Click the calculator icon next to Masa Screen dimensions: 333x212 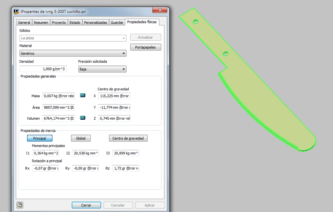click(x=83, y=96)
